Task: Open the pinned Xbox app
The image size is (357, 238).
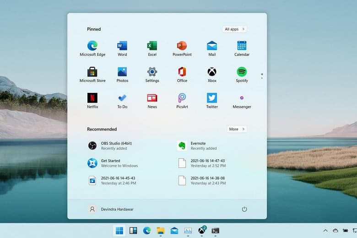Action: 212,75
